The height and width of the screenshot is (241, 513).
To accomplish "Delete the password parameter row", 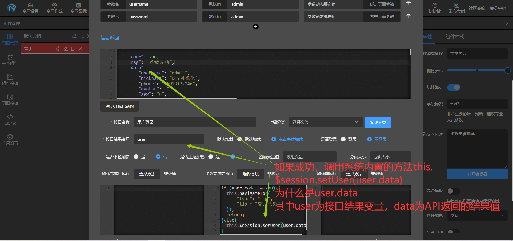I will [x=408, y=17].
